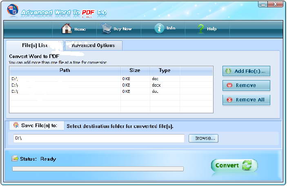Click the 'Save File(s) to:' label
This screenshot has width=287, height=186.
coord(39,125)
